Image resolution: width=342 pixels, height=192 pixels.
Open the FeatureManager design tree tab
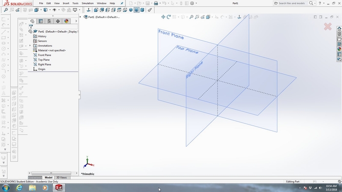tap(32, 21)
